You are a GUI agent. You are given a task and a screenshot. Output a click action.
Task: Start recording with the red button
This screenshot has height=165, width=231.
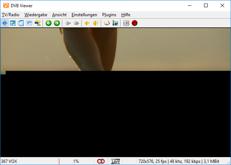(x=135, y=23)
